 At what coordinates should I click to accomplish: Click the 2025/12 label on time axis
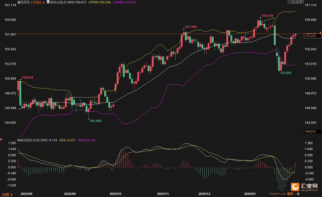(x=205, y=194)
